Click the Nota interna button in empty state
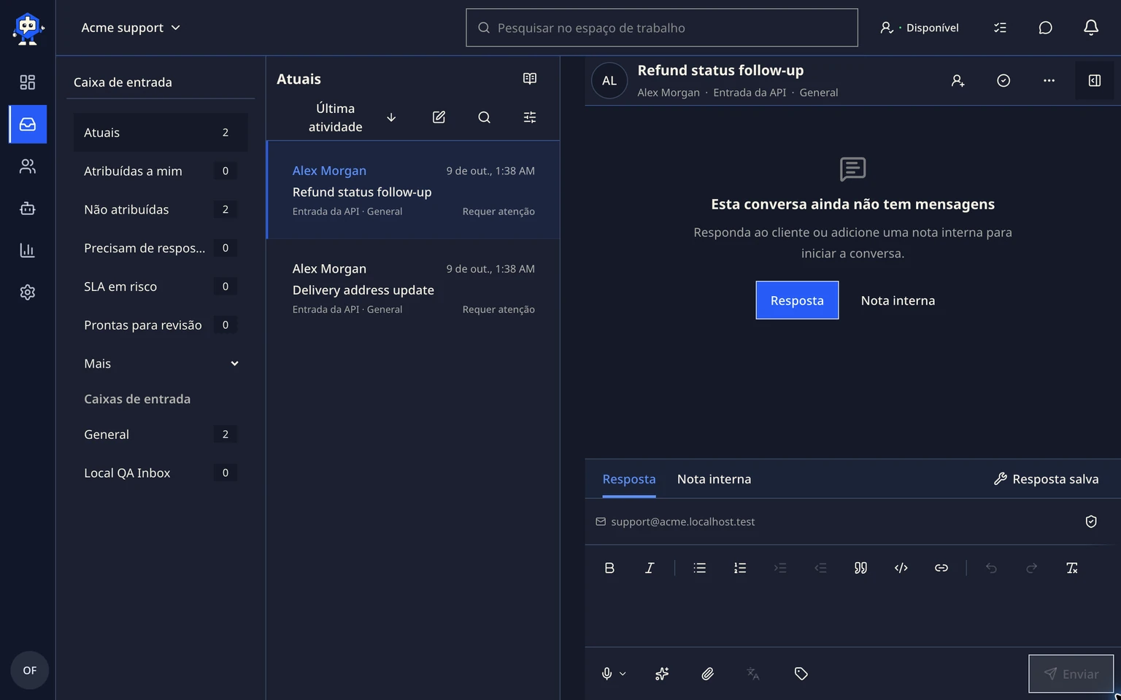The width and height of the screenshot is (1121, 700). coord(898,300)
